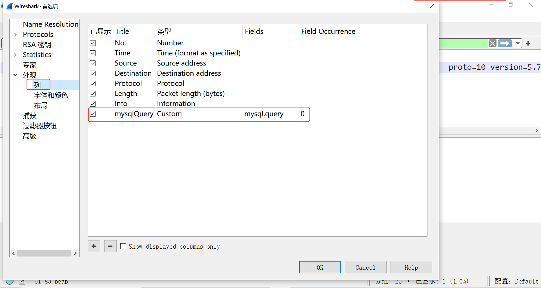Click the Length title cell

coord(126,94)
